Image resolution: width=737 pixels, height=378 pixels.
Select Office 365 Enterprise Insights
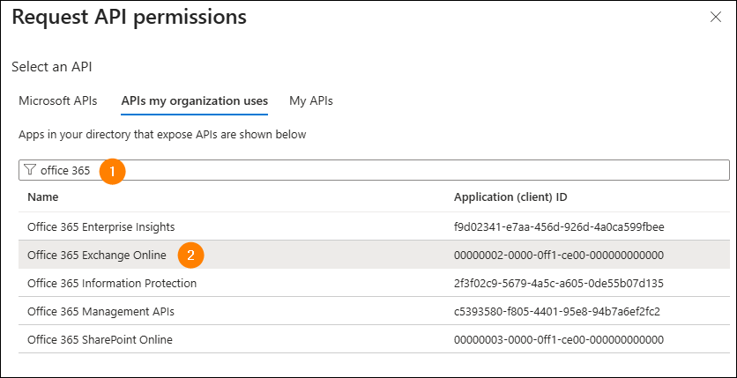[x=101, y=226]
